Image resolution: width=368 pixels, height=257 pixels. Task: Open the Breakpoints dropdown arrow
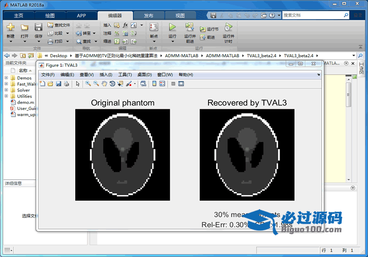154,42
